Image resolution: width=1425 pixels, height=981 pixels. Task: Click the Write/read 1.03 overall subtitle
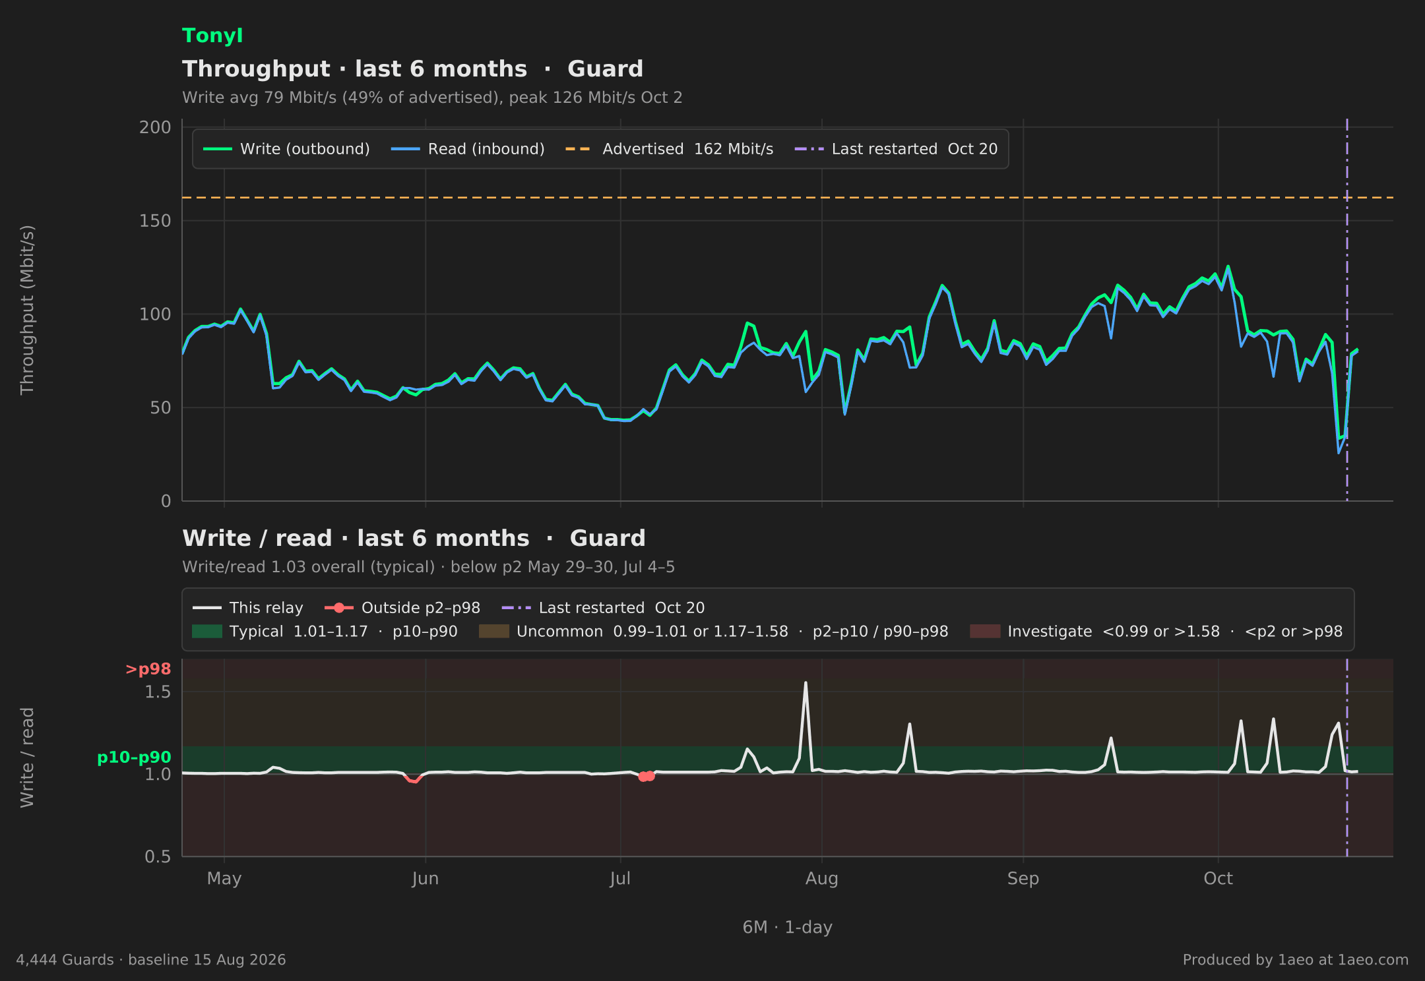click(428, 567)
